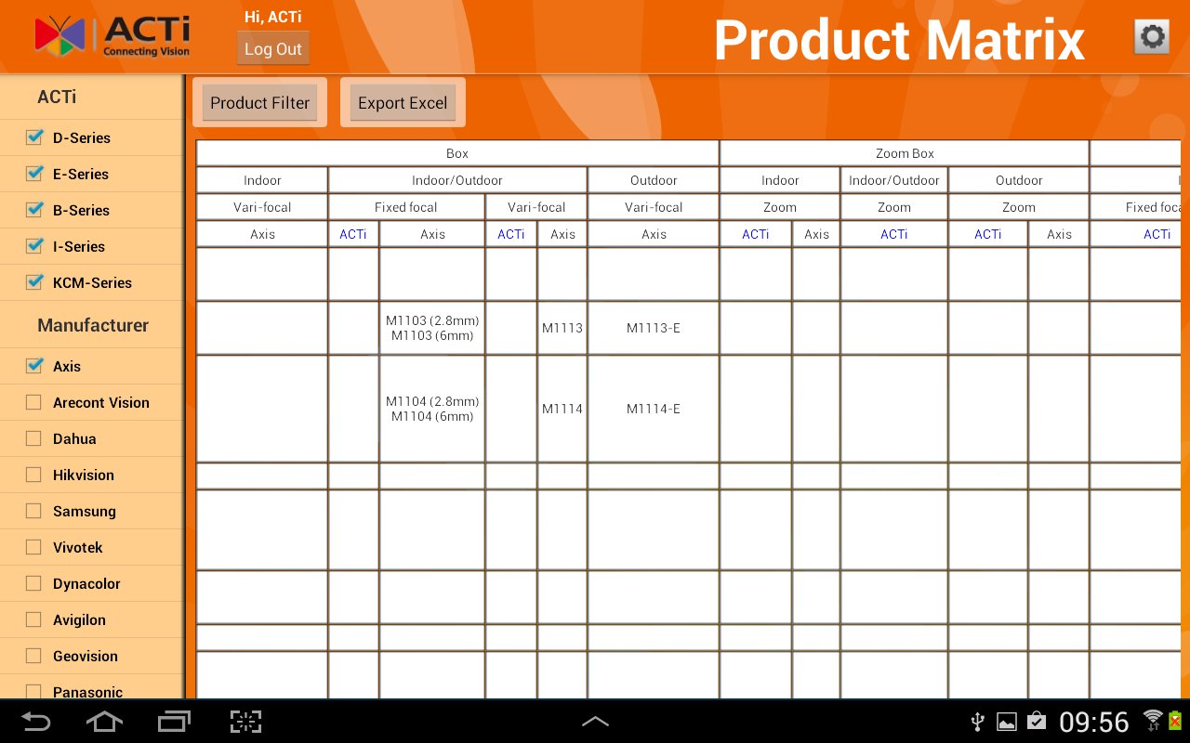
Task: Select the M1104 (2.8mm) M1104 (6mm) cell
Action: coord(432,409)
